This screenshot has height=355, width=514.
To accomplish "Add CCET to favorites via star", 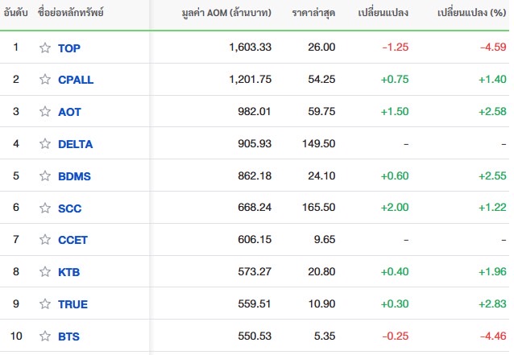I will (45, 239).
